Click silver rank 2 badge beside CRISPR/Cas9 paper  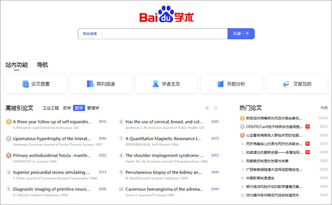click(242, 127)
